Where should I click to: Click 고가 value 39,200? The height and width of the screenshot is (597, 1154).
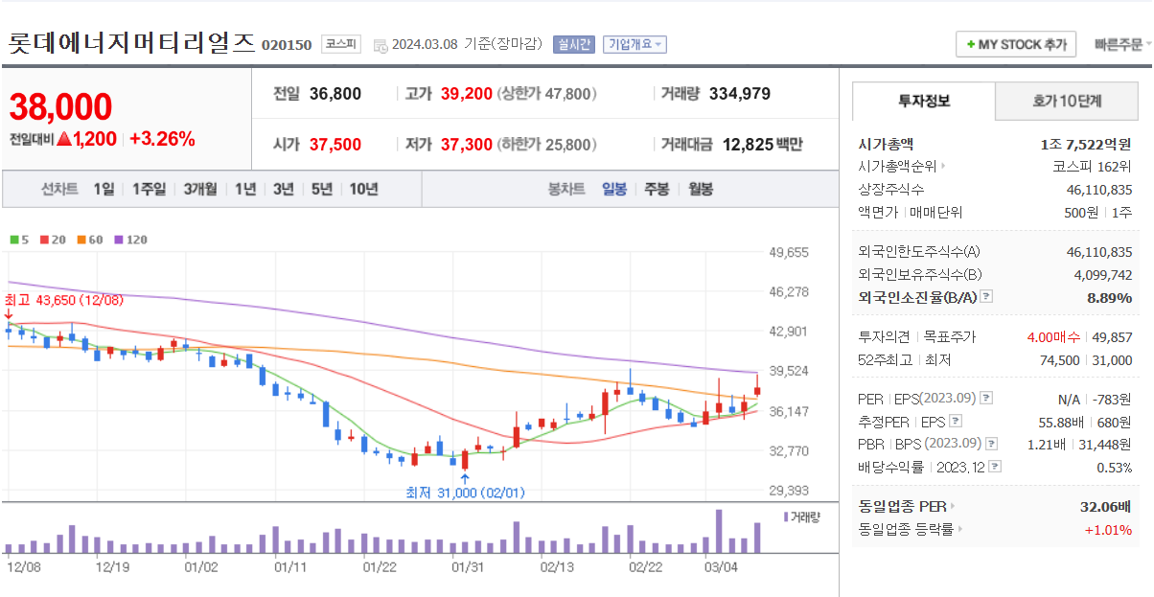(467, 94)
